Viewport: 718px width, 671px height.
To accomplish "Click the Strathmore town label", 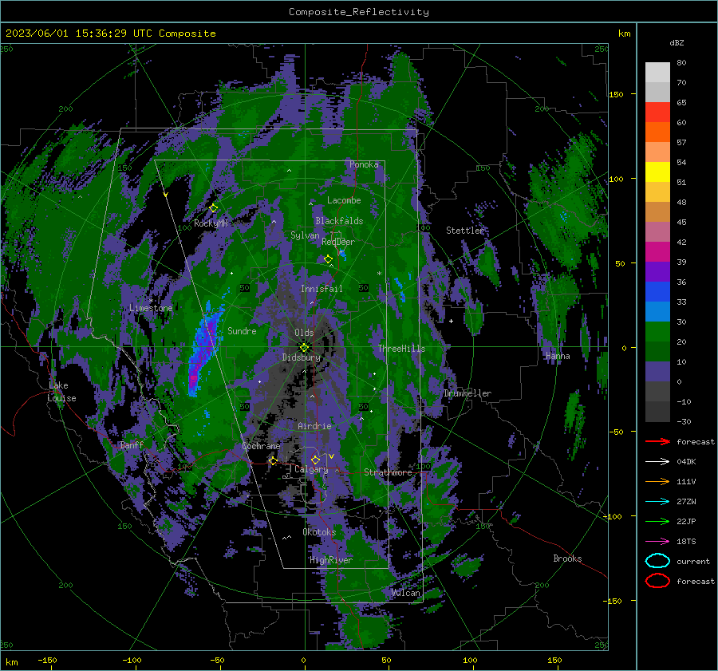I will point(388,472).
